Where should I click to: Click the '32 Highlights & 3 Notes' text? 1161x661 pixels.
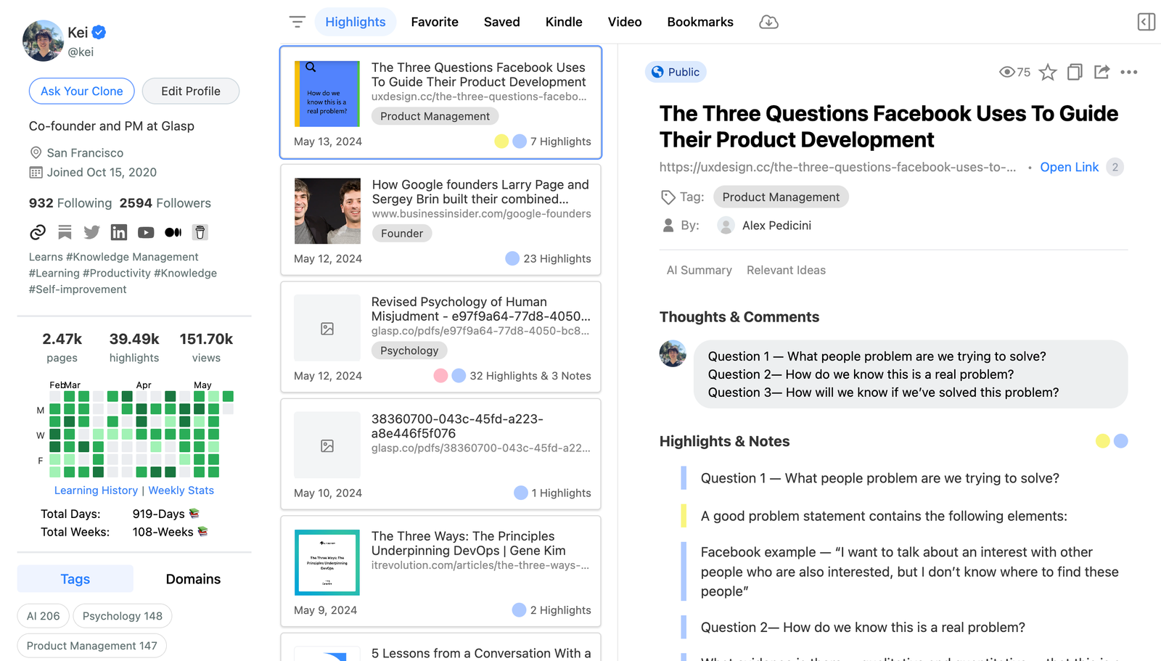tap(530, 376)
